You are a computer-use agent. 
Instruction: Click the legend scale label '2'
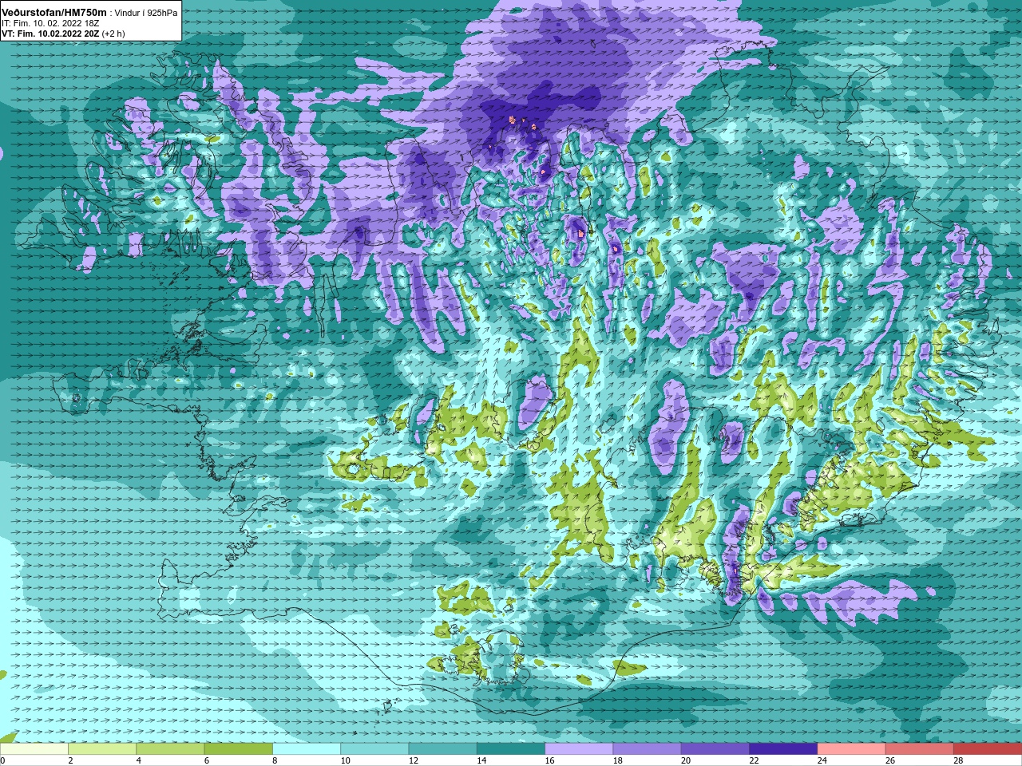click(70, 760)
